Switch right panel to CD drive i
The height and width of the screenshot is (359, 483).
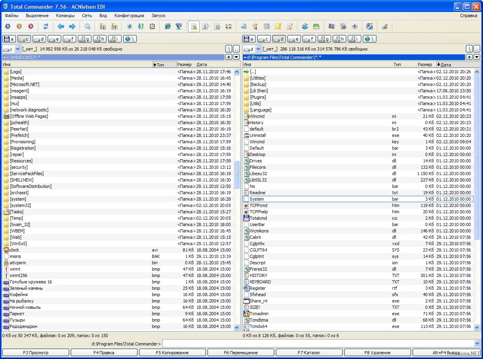point(355,39)
